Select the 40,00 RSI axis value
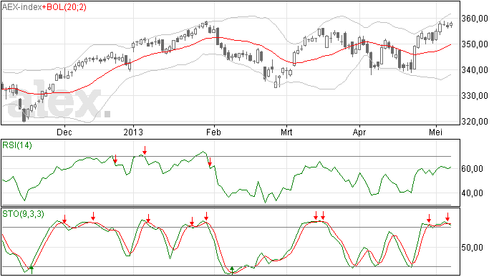This screenshot has width=494, height=277. pos(472,193)
